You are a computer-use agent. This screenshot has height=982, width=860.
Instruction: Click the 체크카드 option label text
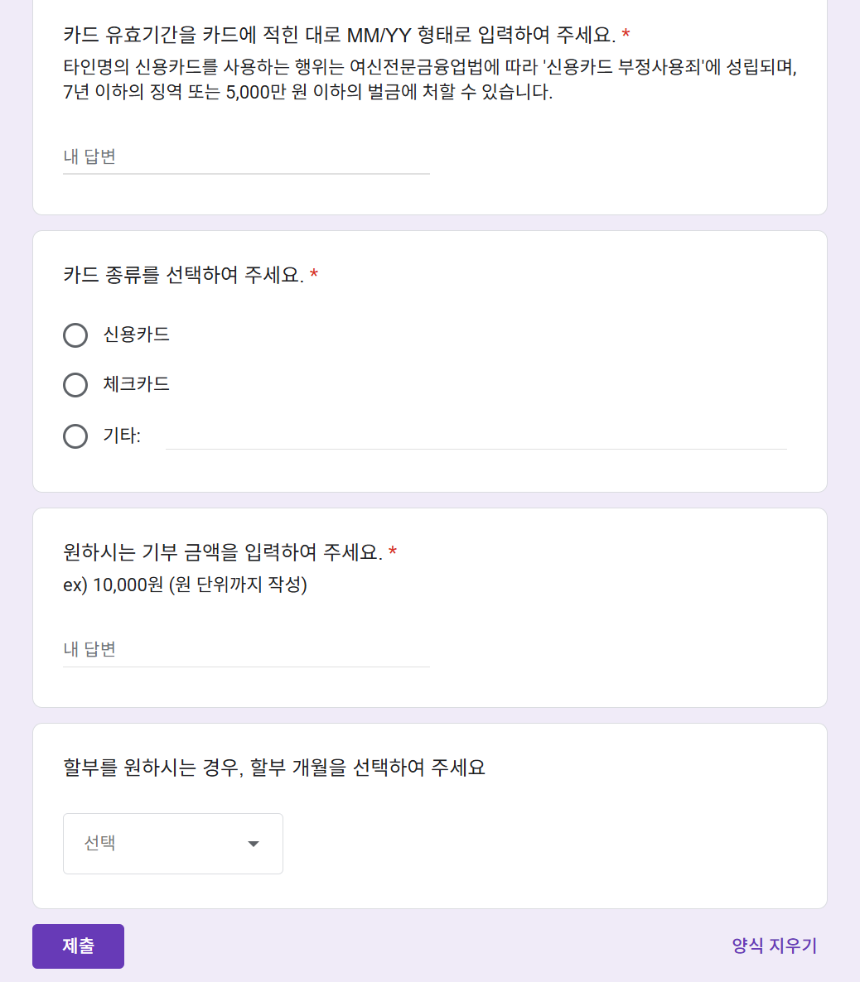click(137, 384)
